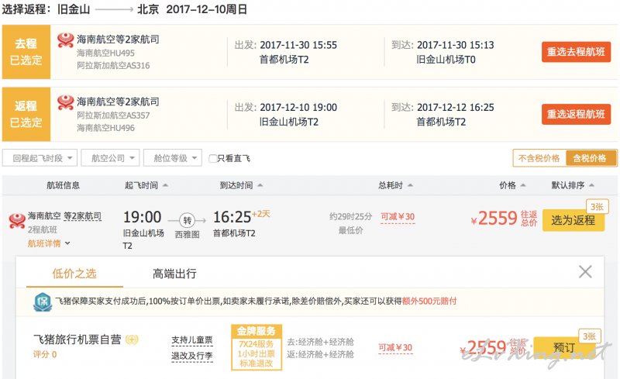Image resolution: width=620 pixels, height=379 pixels.
Task: Click 额外500元赔付 text
Action: click(429, 301)
